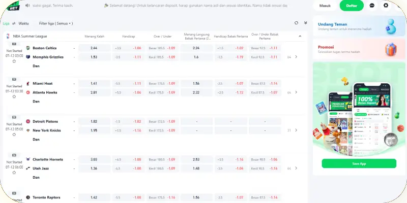407x203 pixels.
Task: Click the speaker announcement icon
Action: pyautogui.click(x=27, y=6)
